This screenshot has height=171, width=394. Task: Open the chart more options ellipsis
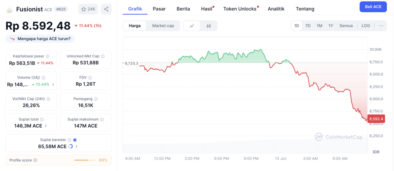(381, 26)
